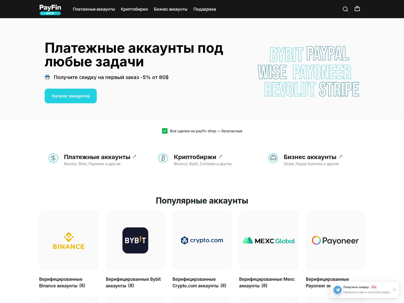Open Верифицированные Crypto.com аккаунты link
The image size is (404, 303).
199,283
